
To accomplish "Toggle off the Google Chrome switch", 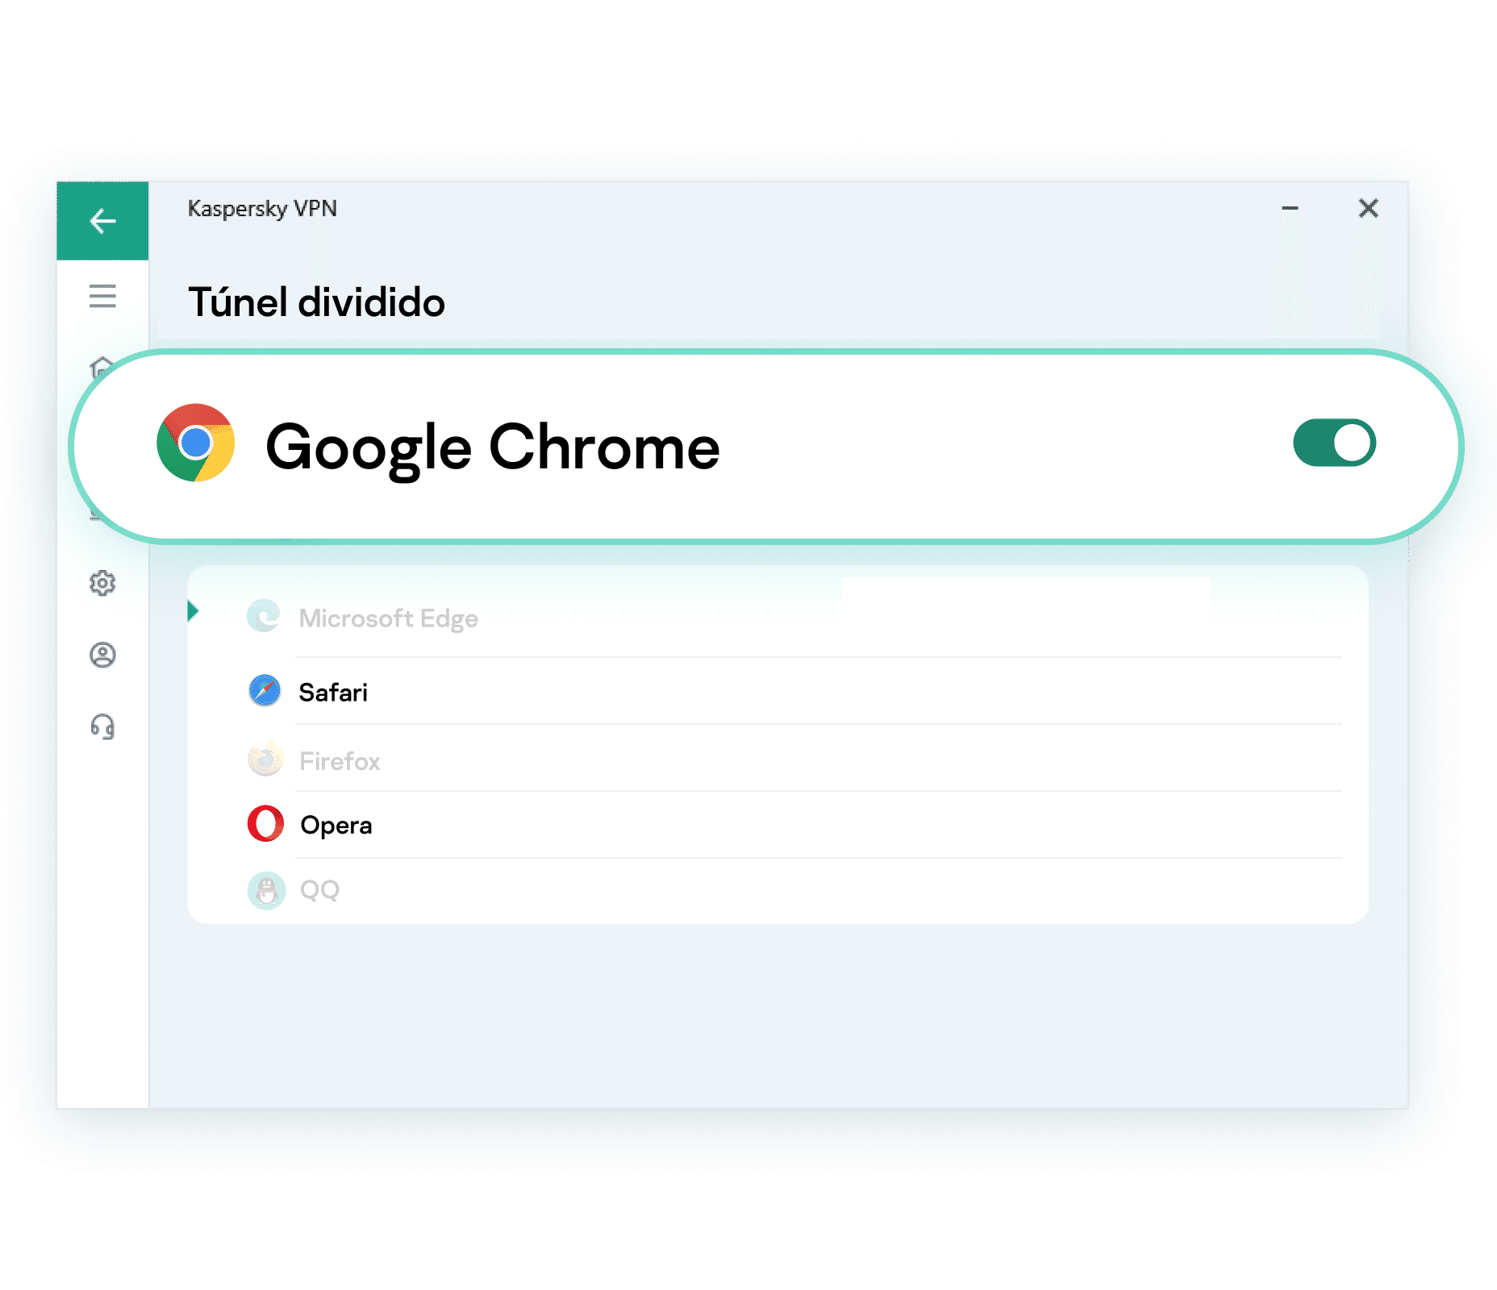I will click(x=1334, y=443).
